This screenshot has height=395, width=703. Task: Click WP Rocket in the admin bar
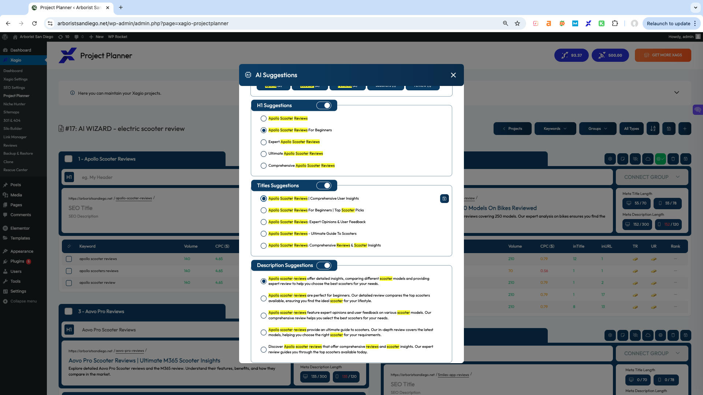118,37
